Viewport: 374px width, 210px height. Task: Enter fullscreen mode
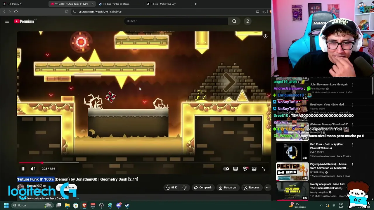point(264,169)
